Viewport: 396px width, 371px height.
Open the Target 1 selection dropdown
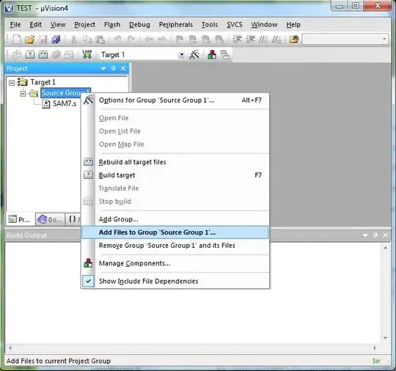182,54
